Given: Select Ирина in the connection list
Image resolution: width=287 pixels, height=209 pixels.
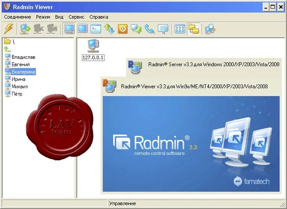Looking at the screenshot, I should click(x=19, y=79).
